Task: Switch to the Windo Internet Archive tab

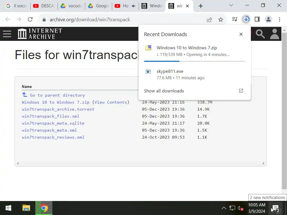Action: [x=152, y=6]
